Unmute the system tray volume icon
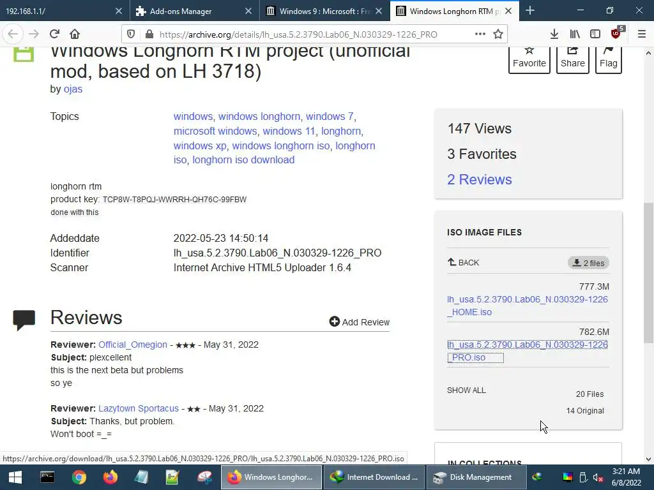 598,478
